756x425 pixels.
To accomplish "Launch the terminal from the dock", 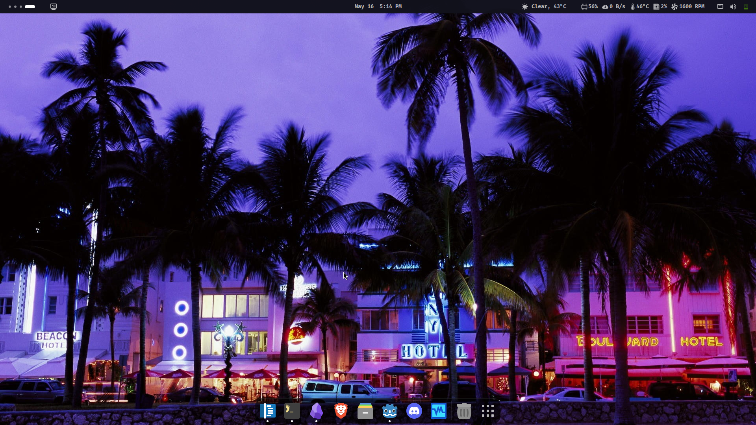I will 292,411.
